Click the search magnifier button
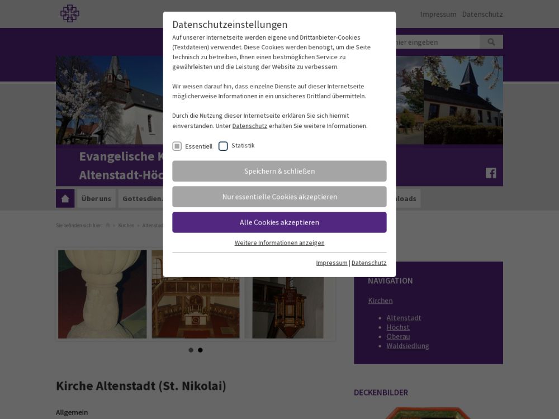 (x=491, y=42)
